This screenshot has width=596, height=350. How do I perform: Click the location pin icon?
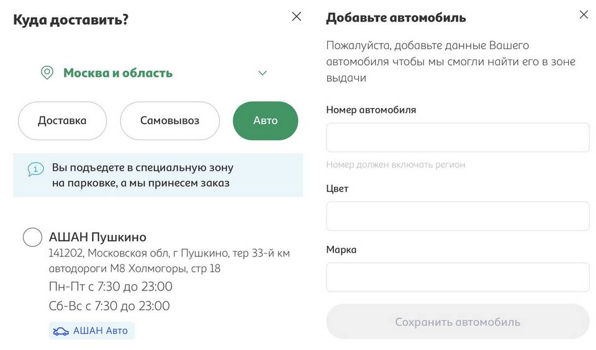(47, 73)
